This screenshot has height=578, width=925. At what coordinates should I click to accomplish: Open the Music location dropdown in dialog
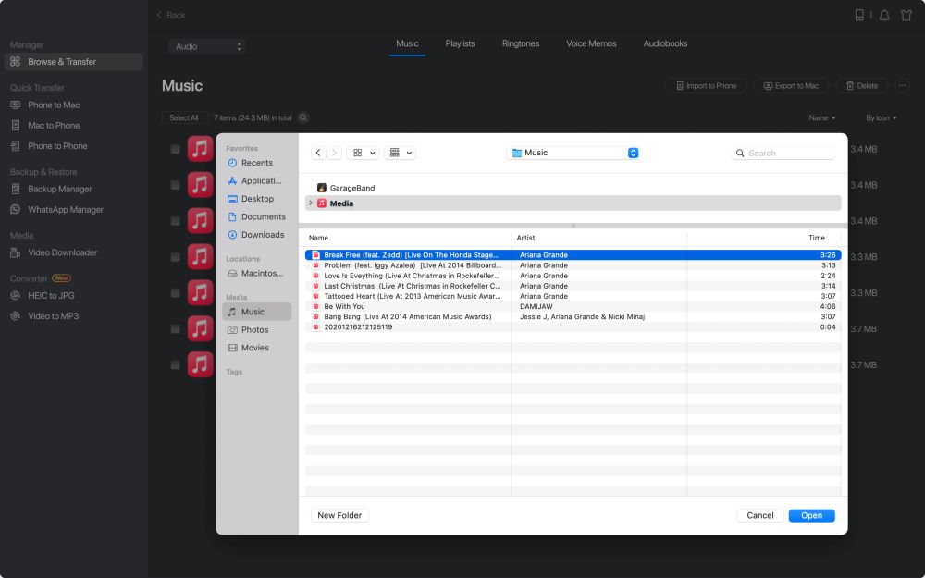click(573, 153)
